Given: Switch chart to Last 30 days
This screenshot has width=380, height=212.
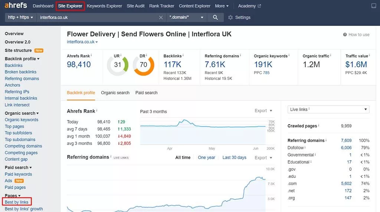Looking at the screenshot, I should pos(234,158).
